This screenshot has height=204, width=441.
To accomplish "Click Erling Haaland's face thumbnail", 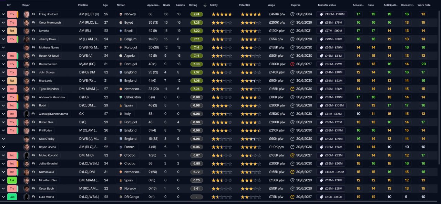I will (27, 14).
